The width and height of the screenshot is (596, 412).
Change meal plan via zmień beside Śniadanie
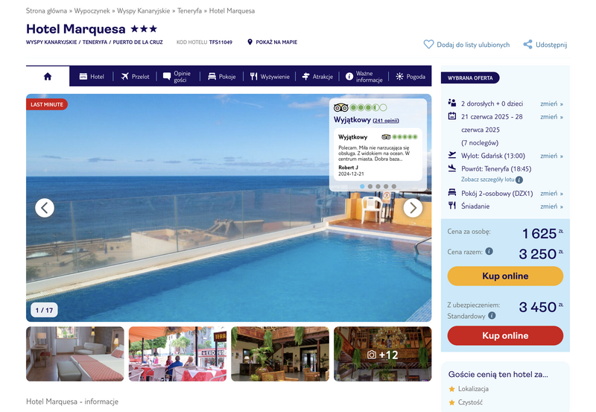(x=551, y=206)
